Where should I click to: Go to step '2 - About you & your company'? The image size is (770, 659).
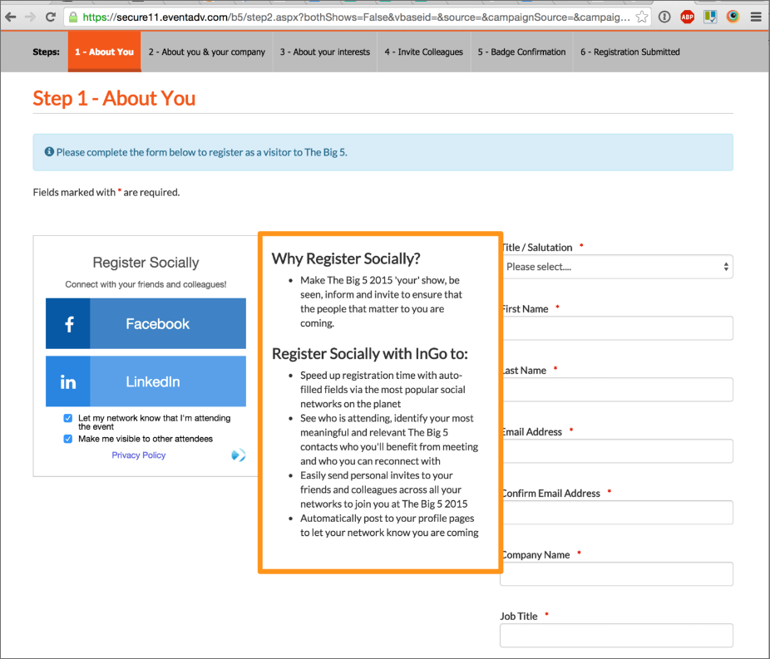pyautogui.click(x=206, y=52)
